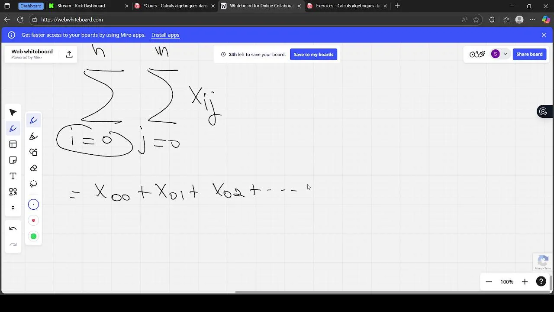The image size is (554, 312).
Task: Choose the smart drawing option
Action: (x=33, y=152)
